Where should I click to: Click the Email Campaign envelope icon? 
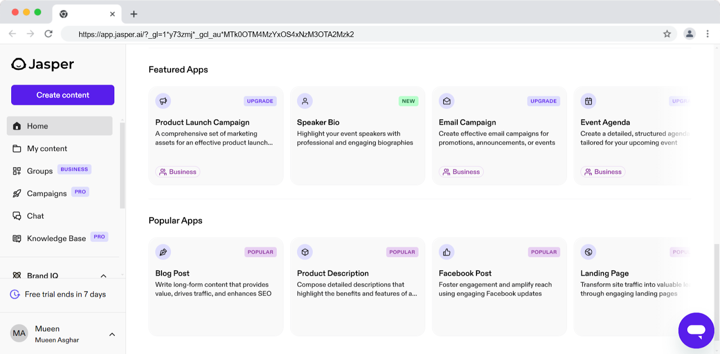point(447,101)
